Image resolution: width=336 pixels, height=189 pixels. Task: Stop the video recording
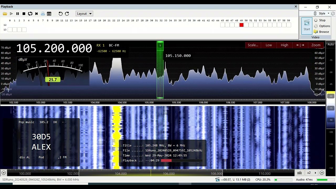[x=320, y=20]
